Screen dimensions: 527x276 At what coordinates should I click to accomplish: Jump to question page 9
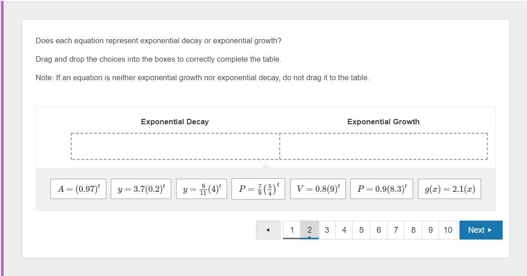click(x=430, y=230)
